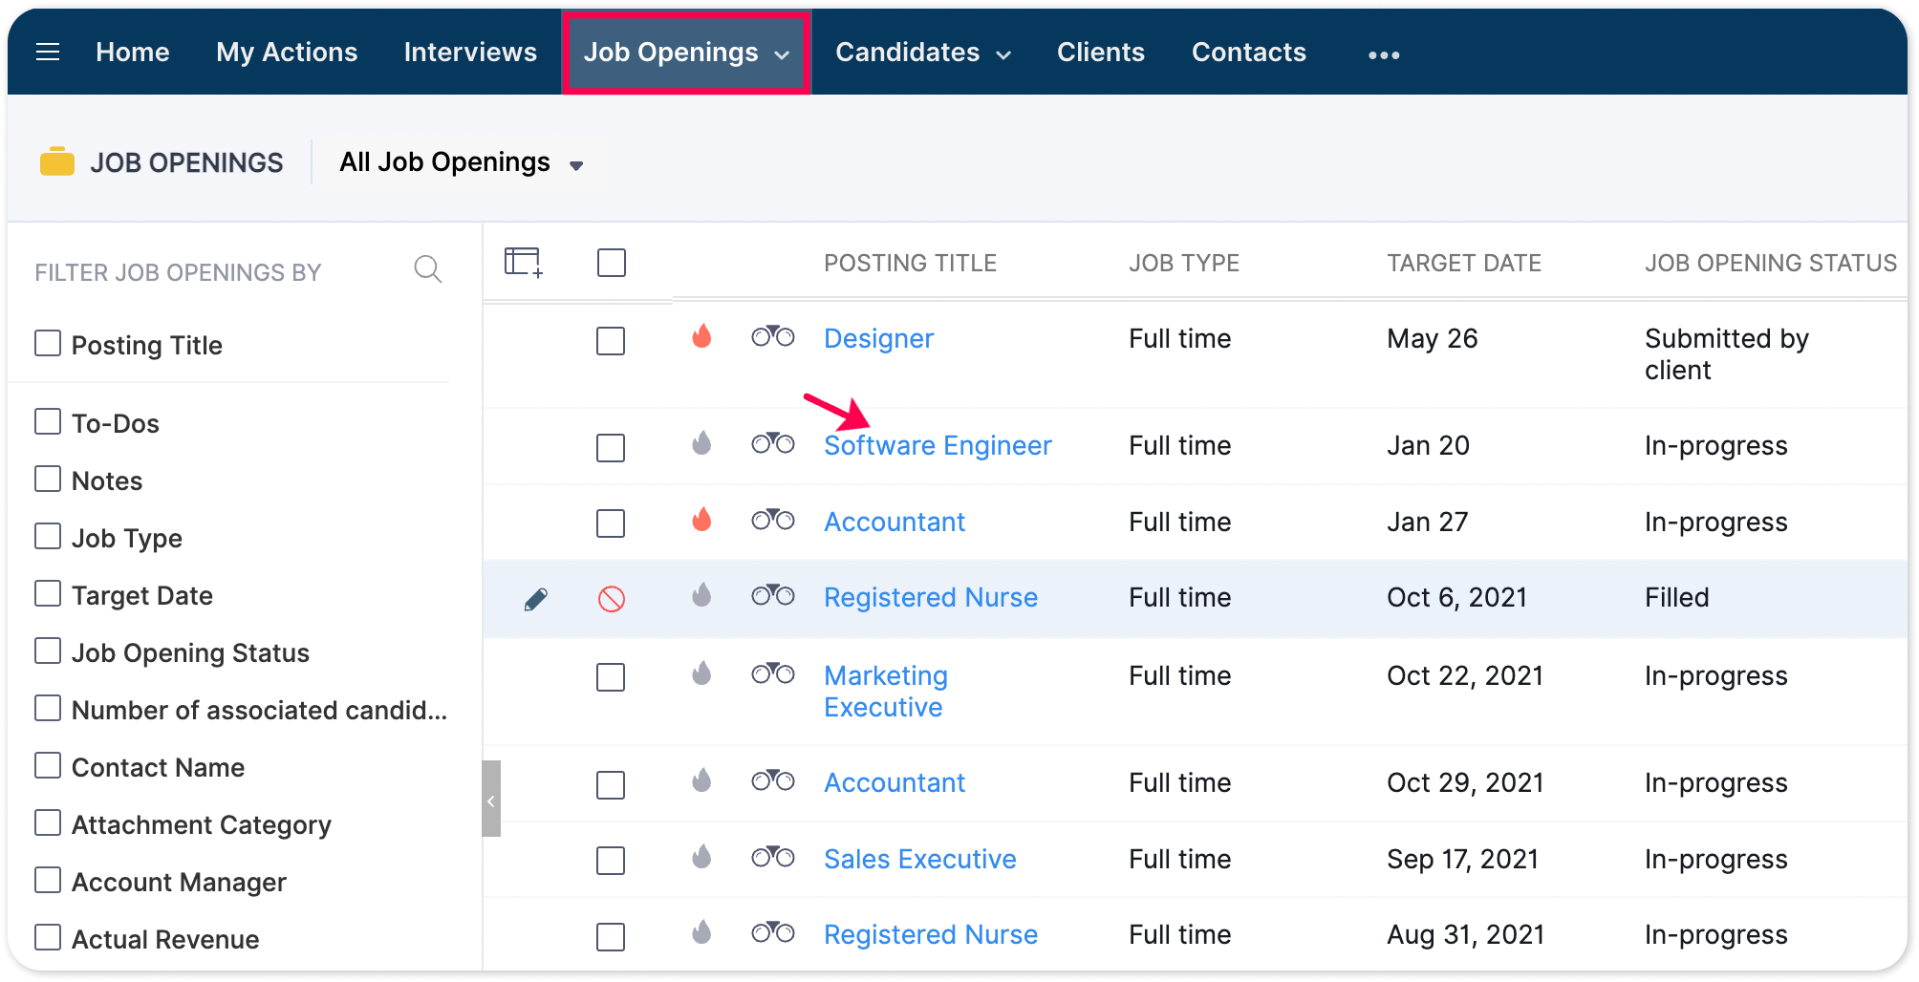The height and width of the screenshot is (982, 1919).
Task: Sort by the Job Opening Status column header
Action: (1771, 263)
